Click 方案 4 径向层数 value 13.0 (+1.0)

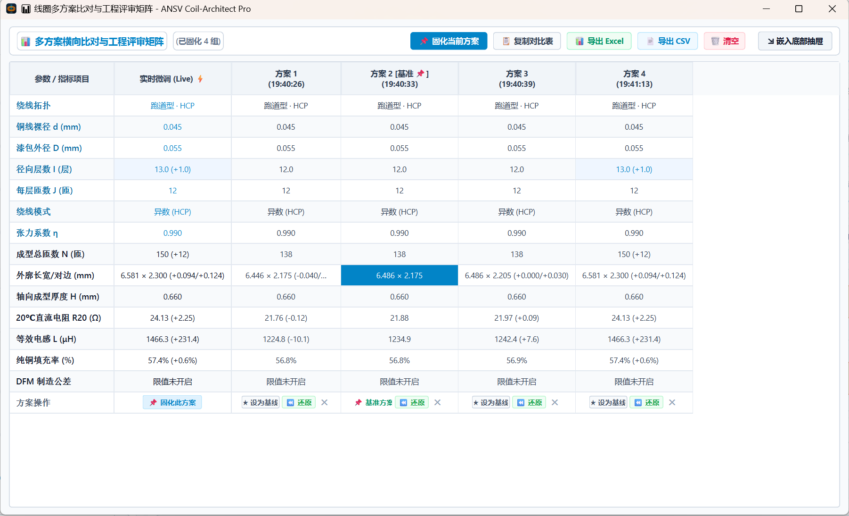(634, 169)
